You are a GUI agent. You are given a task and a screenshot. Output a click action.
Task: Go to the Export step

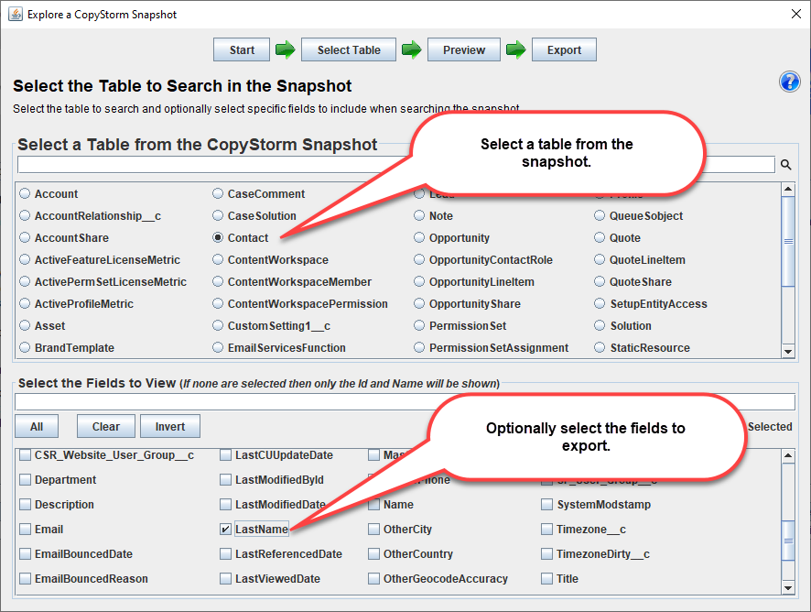coord(564,49)
